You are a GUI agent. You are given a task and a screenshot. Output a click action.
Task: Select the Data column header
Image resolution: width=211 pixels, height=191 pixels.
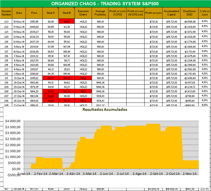pos(19,13)
